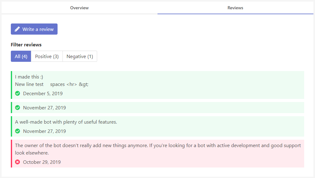Click the October 29, 2019 date

tap(42, 162)
